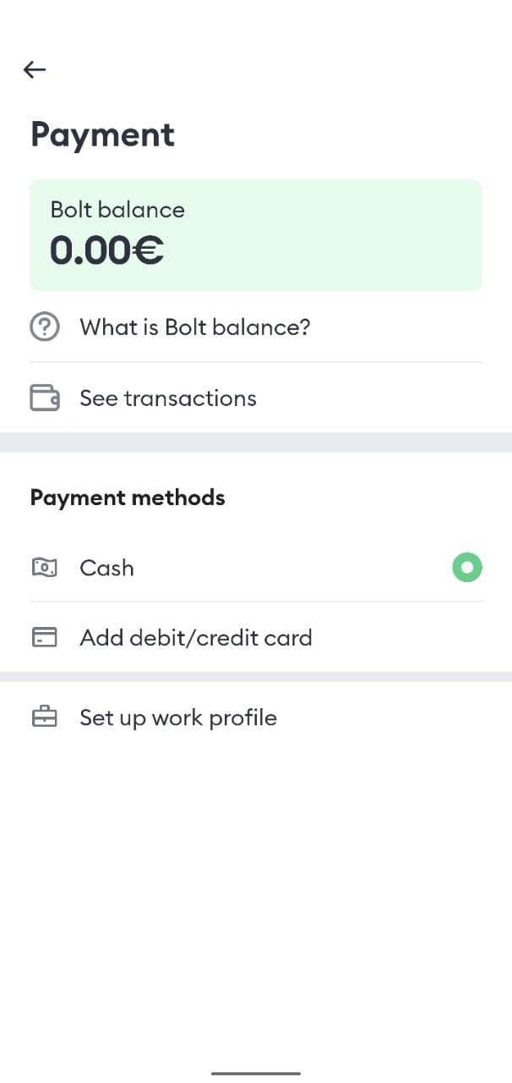Viewport: 512px width, 1083px height.
Task: Tap the Payment title heading
Action: pyautogui.click(x=102, y=134)
